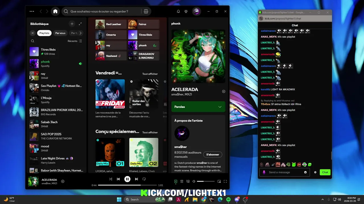Open the Fairuz shortcut tile

pyautogui.click(x=144, y=24)
